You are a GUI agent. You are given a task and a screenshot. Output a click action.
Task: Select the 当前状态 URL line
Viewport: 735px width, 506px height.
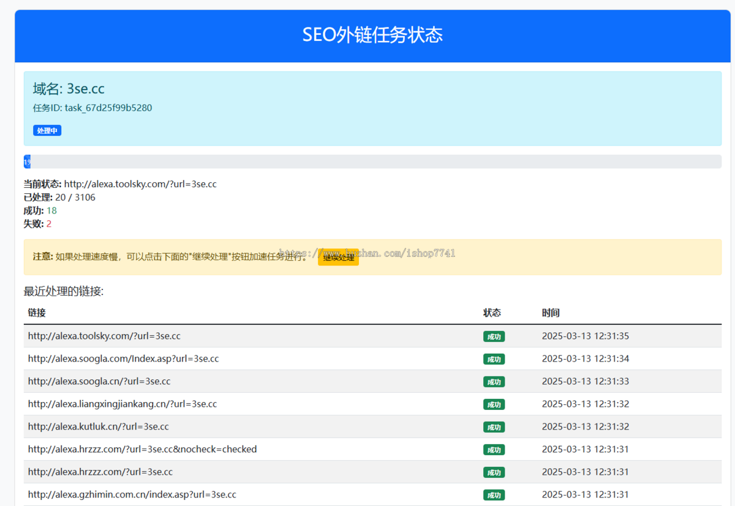(x=120, y=184)
